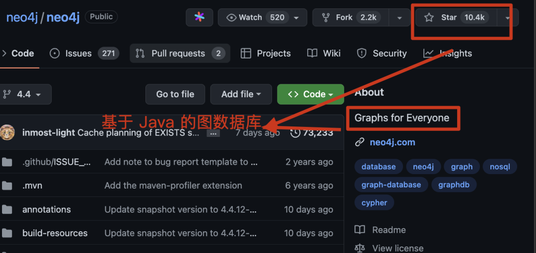Screen dimensions: 536x253
Task: Select the graphdb topic tag
Action: [x=454, y=185]
